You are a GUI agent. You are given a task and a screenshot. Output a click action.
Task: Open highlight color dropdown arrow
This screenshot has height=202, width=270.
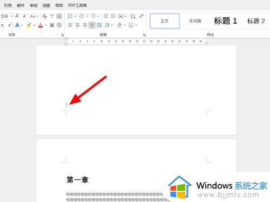coord(34,25)
